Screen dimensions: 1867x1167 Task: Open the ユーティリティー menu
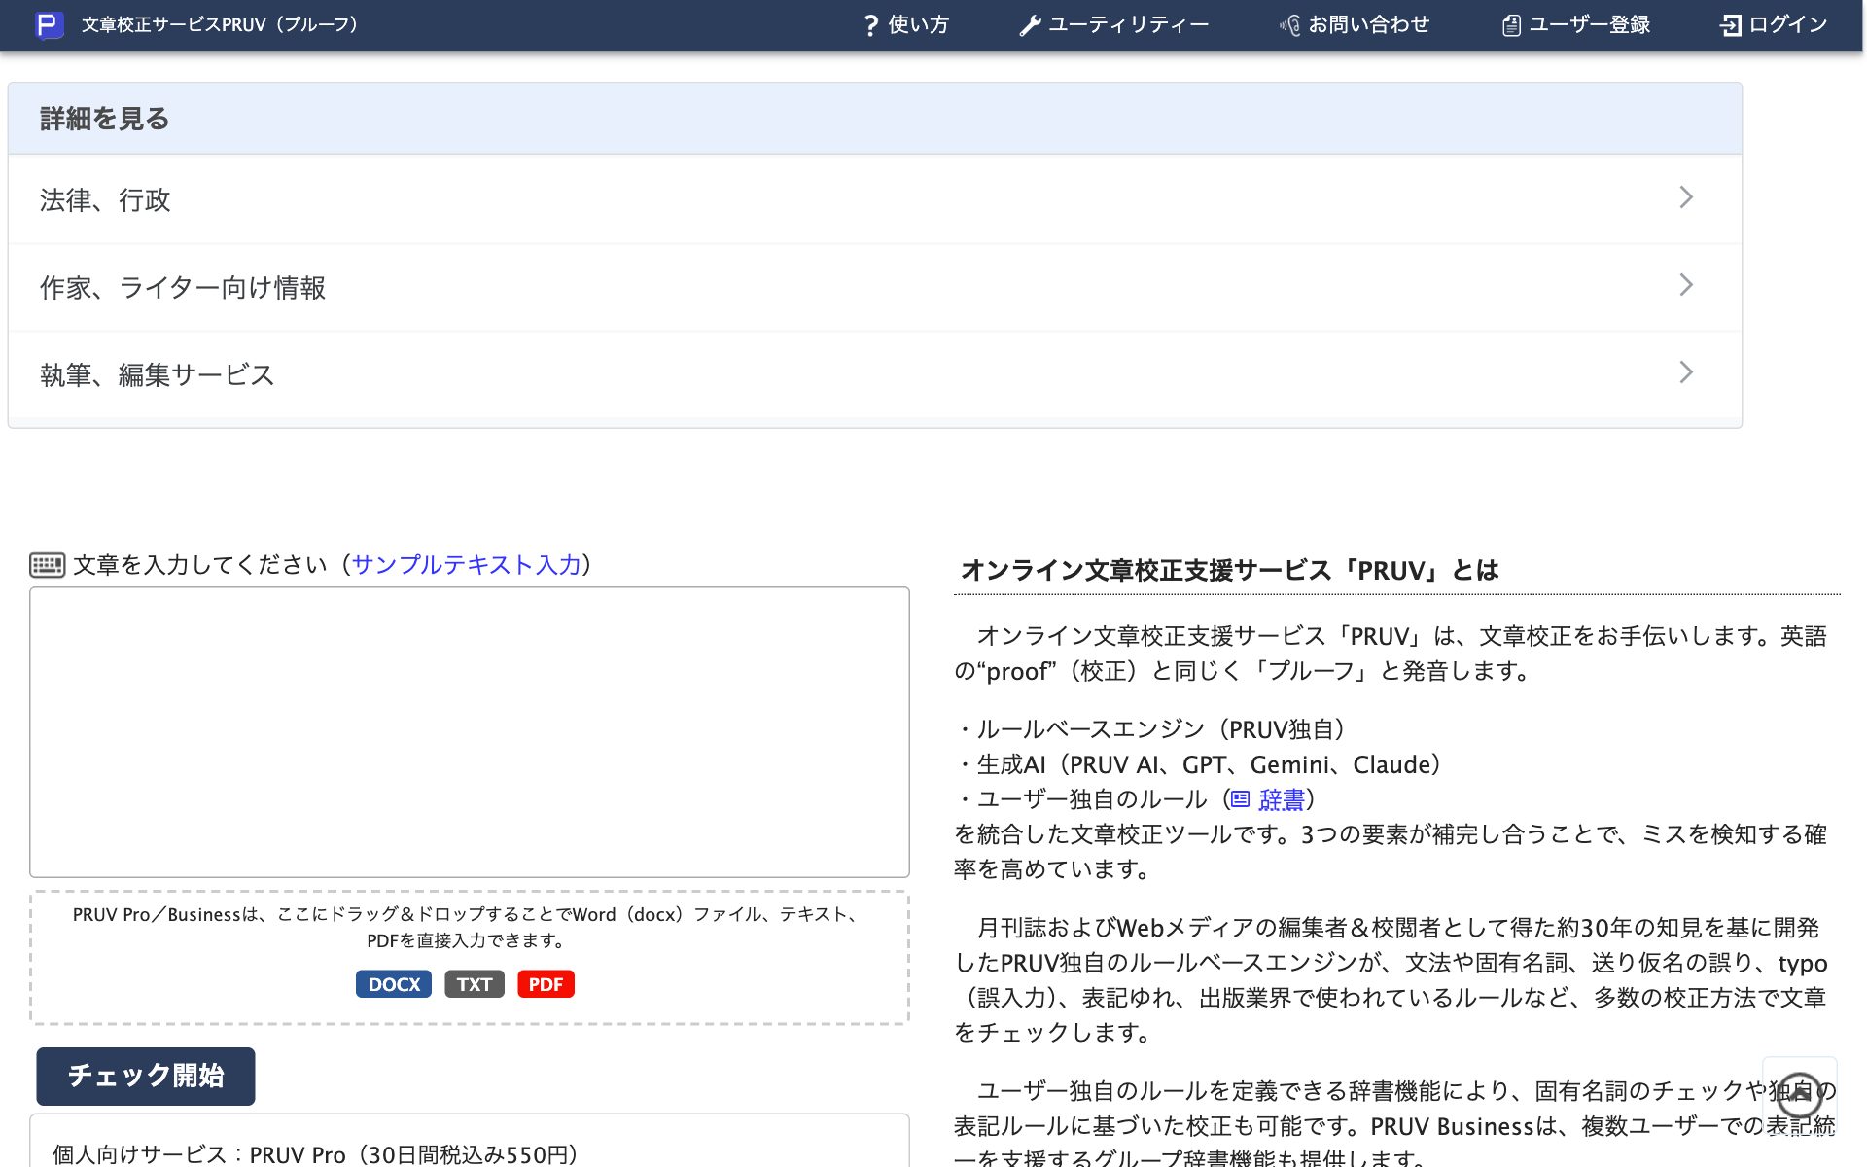coord(1113,24)
